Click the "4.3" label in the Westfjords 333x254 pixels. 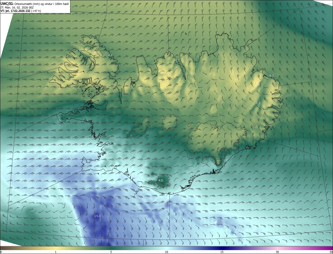pyautogui.click(x=78, y=51)
